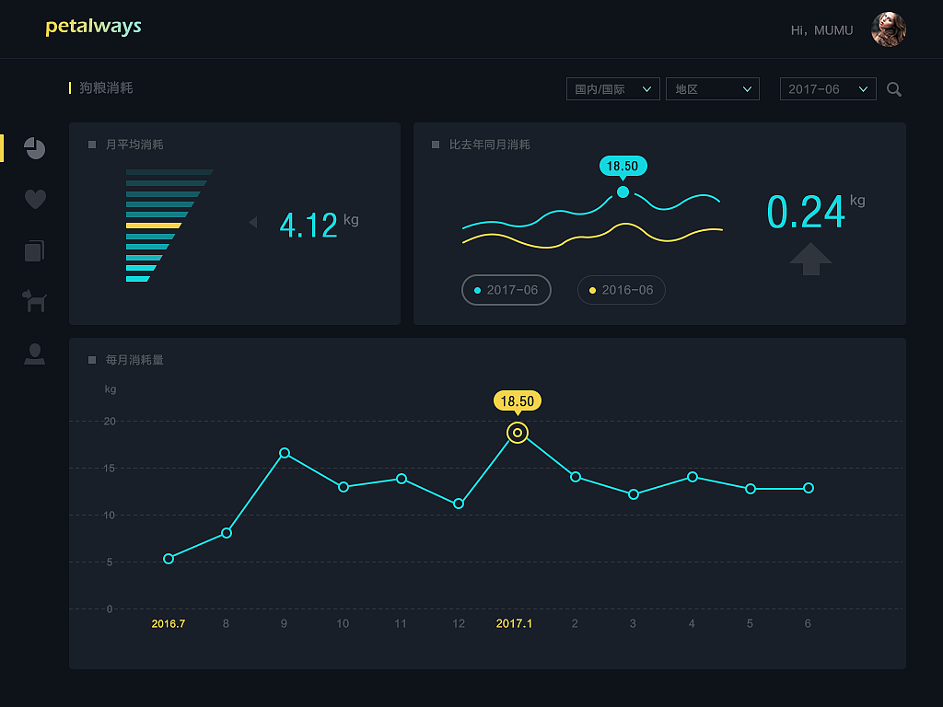Click the 比去年同月消耗 panel title

click(490, 145)
